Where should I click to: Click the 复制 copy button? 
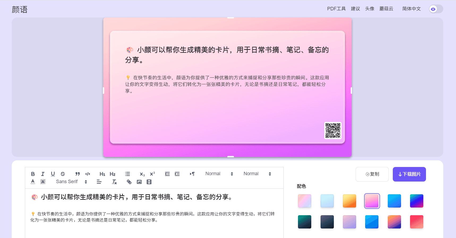(x=372, y=174)
